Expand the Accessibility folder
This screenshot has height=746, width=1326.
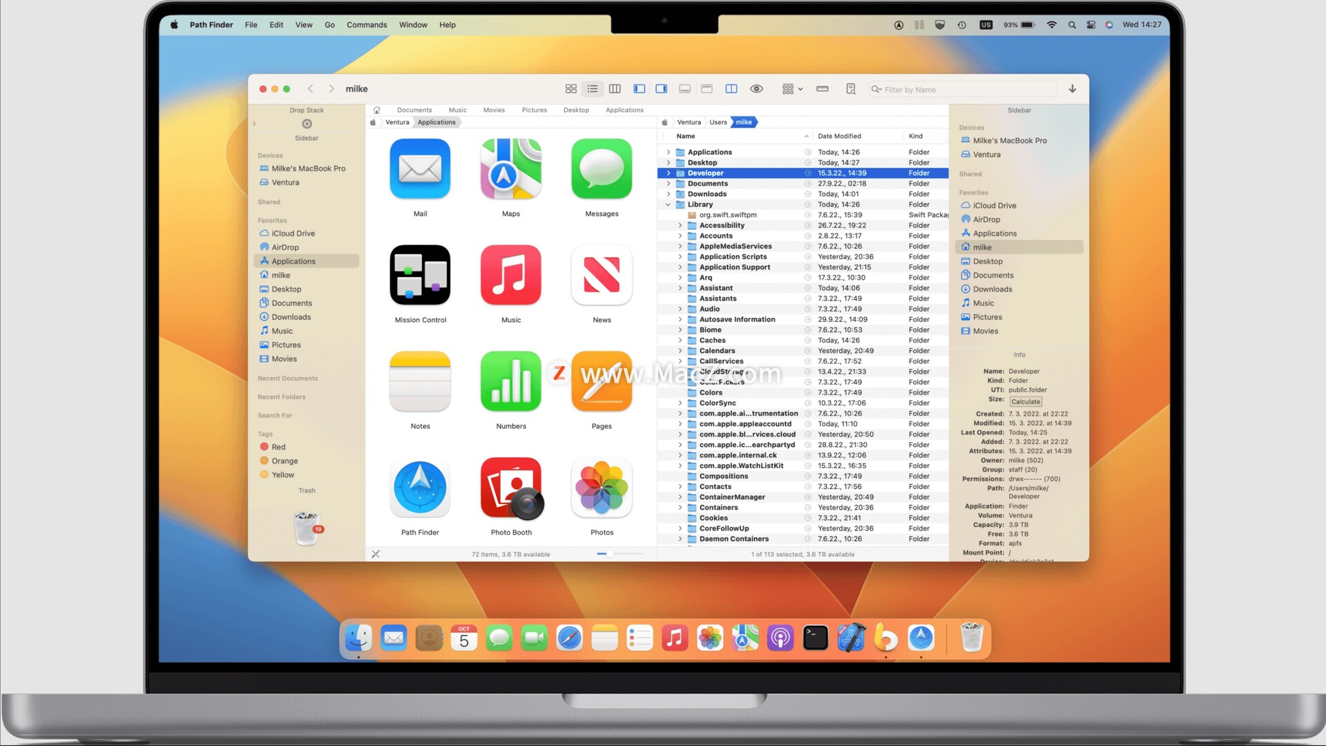click(680, 225)
